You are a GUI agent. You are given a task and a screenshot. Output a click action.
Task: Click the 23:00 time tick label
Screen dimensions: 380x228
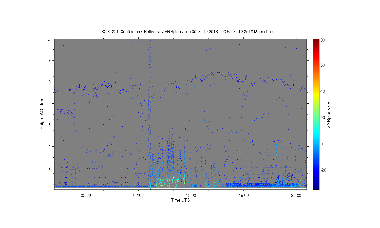click(x=296, y=196)
